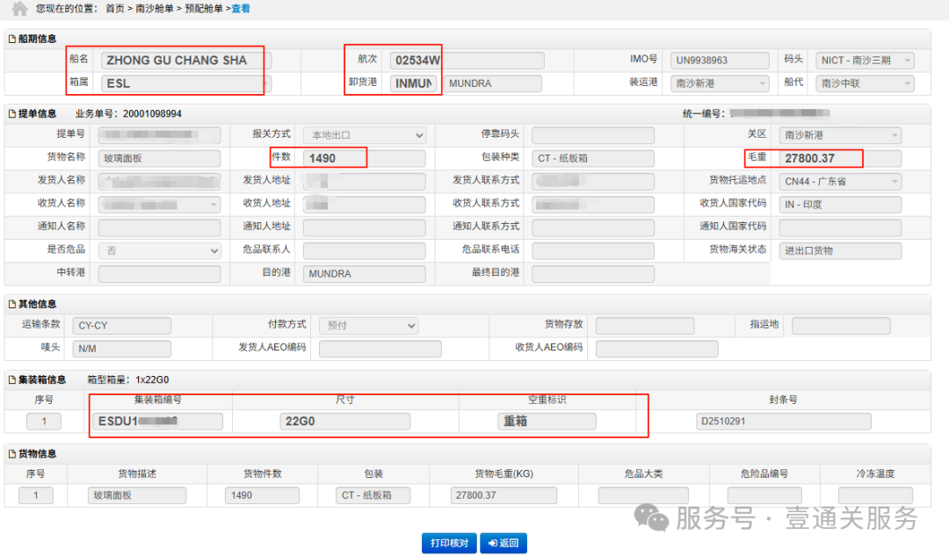Open the 码头 dropdown showing NICT - 南沙三期
The width and height of the screenshot is (949, 556).
click(865, 61)
